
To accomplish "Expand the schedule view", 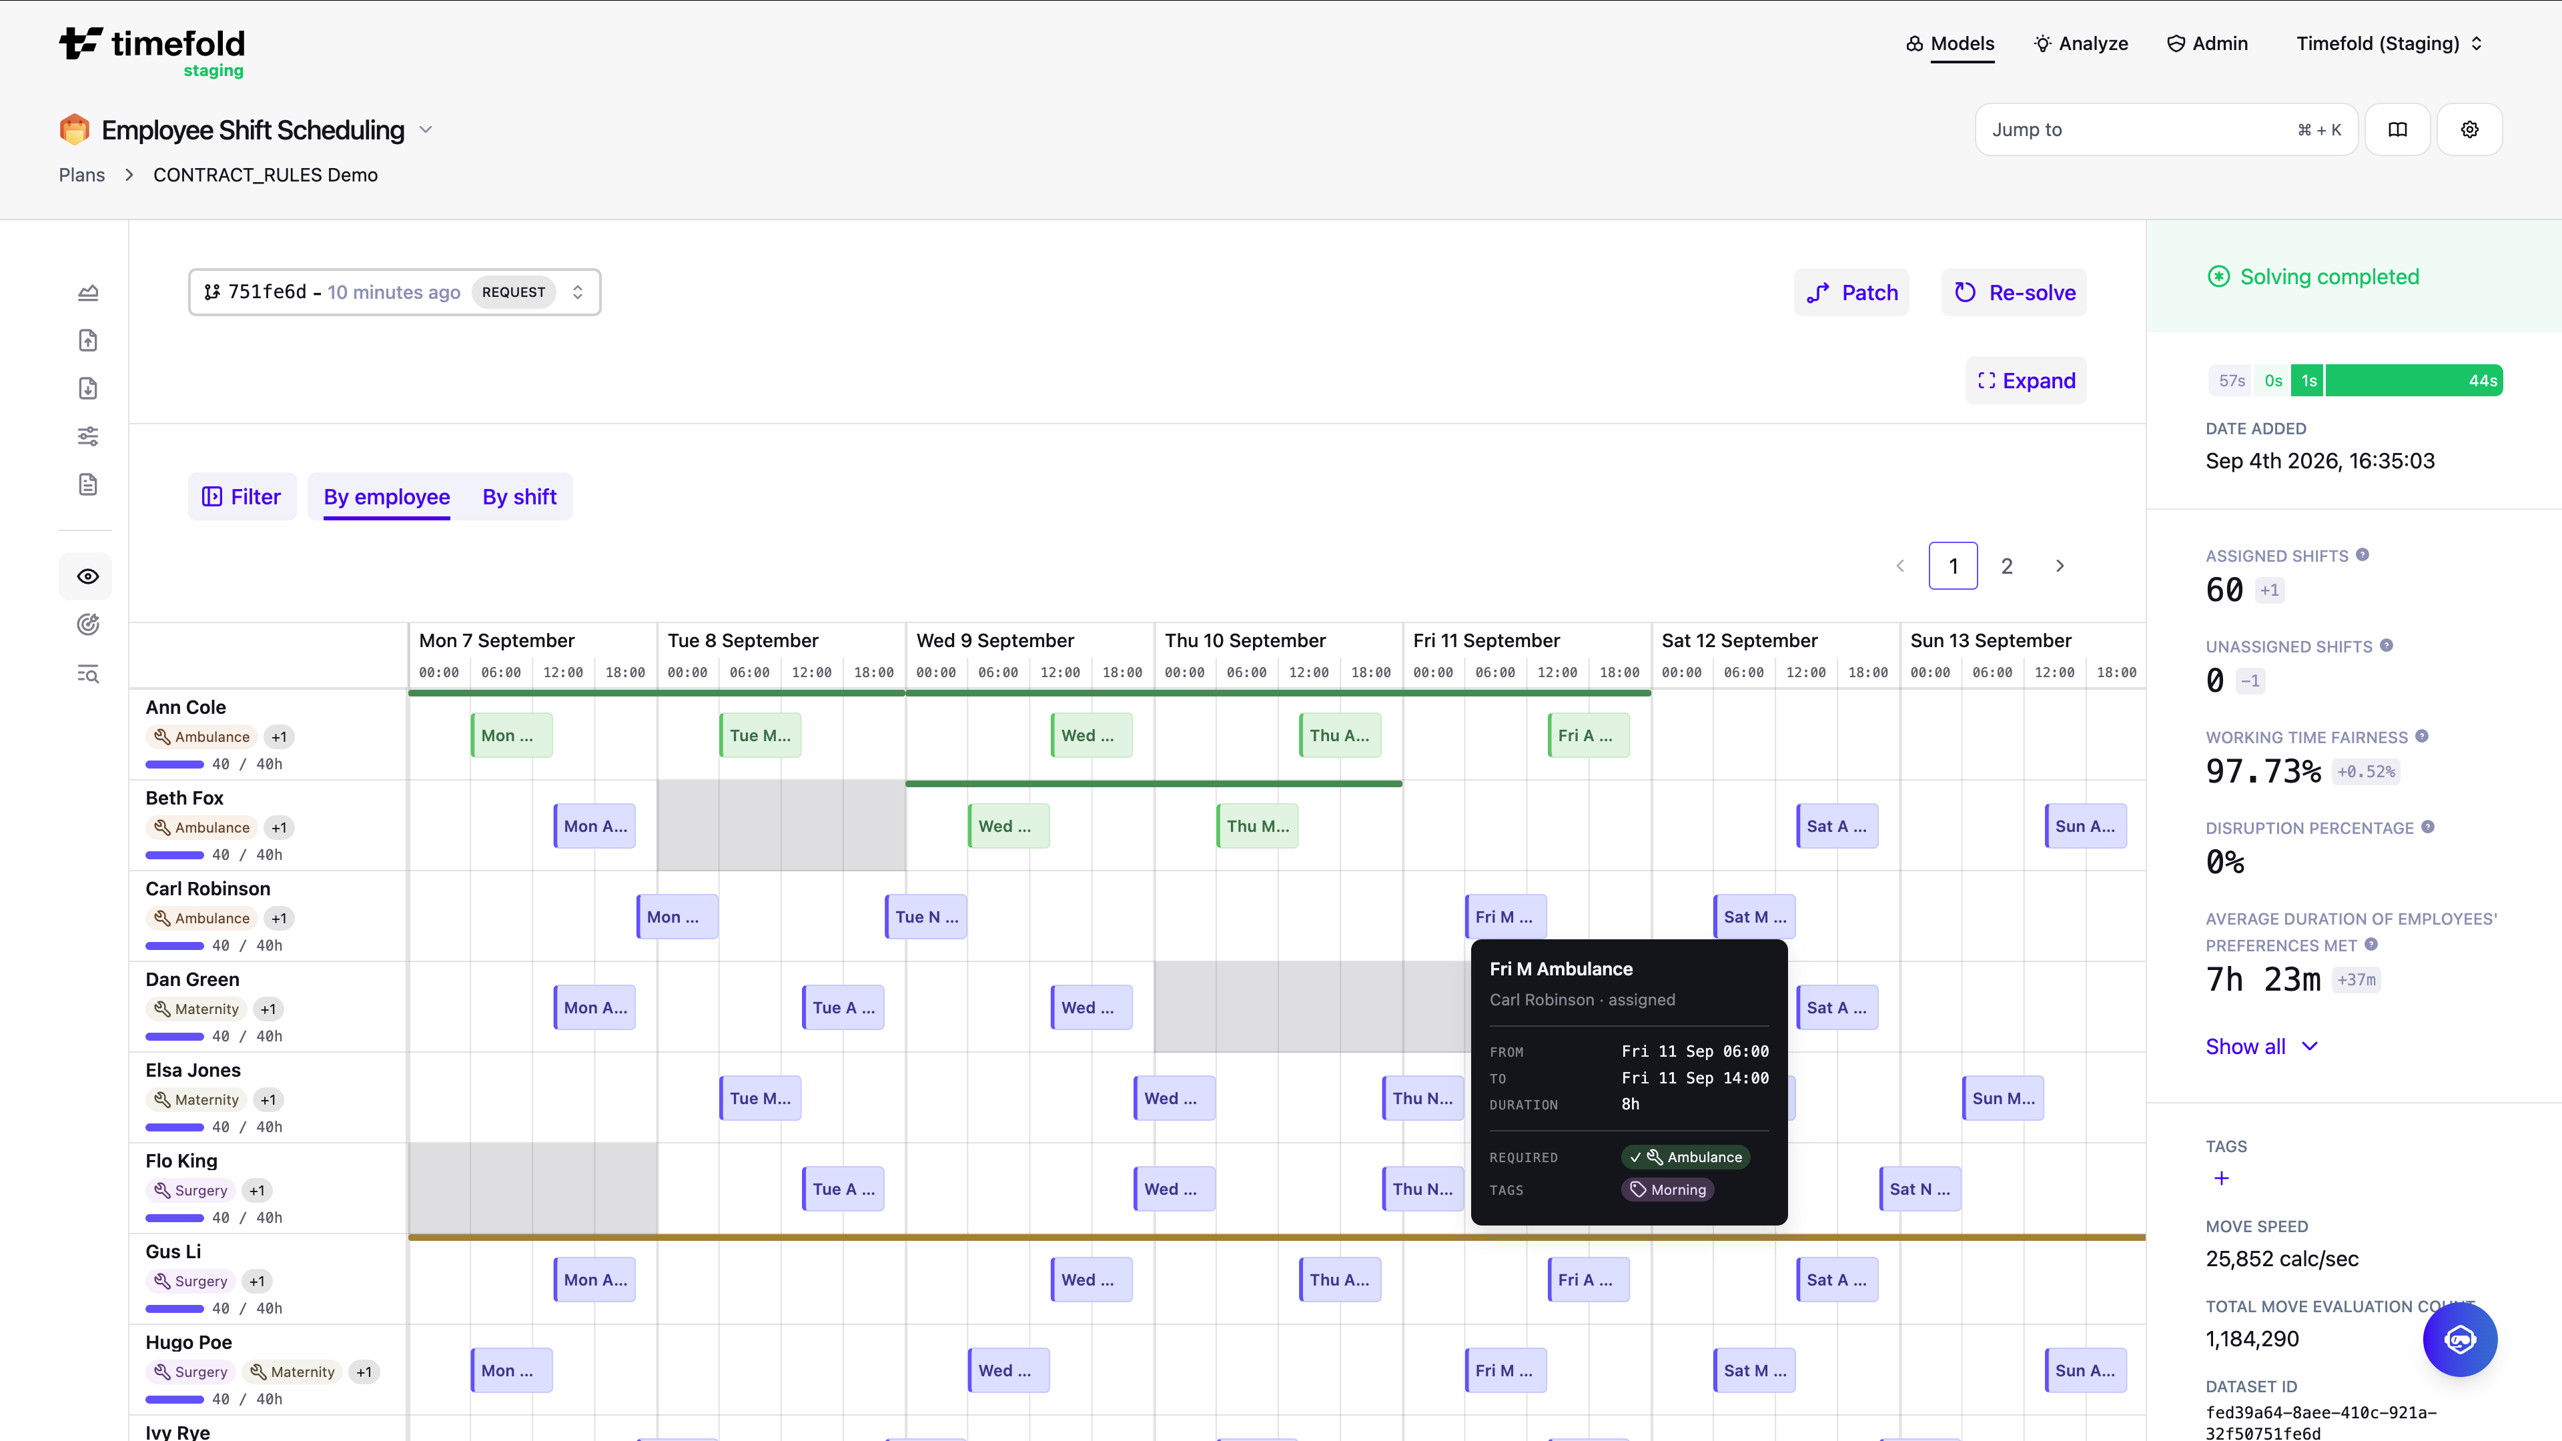I will pyautogui.click(x=2026, y=381).
